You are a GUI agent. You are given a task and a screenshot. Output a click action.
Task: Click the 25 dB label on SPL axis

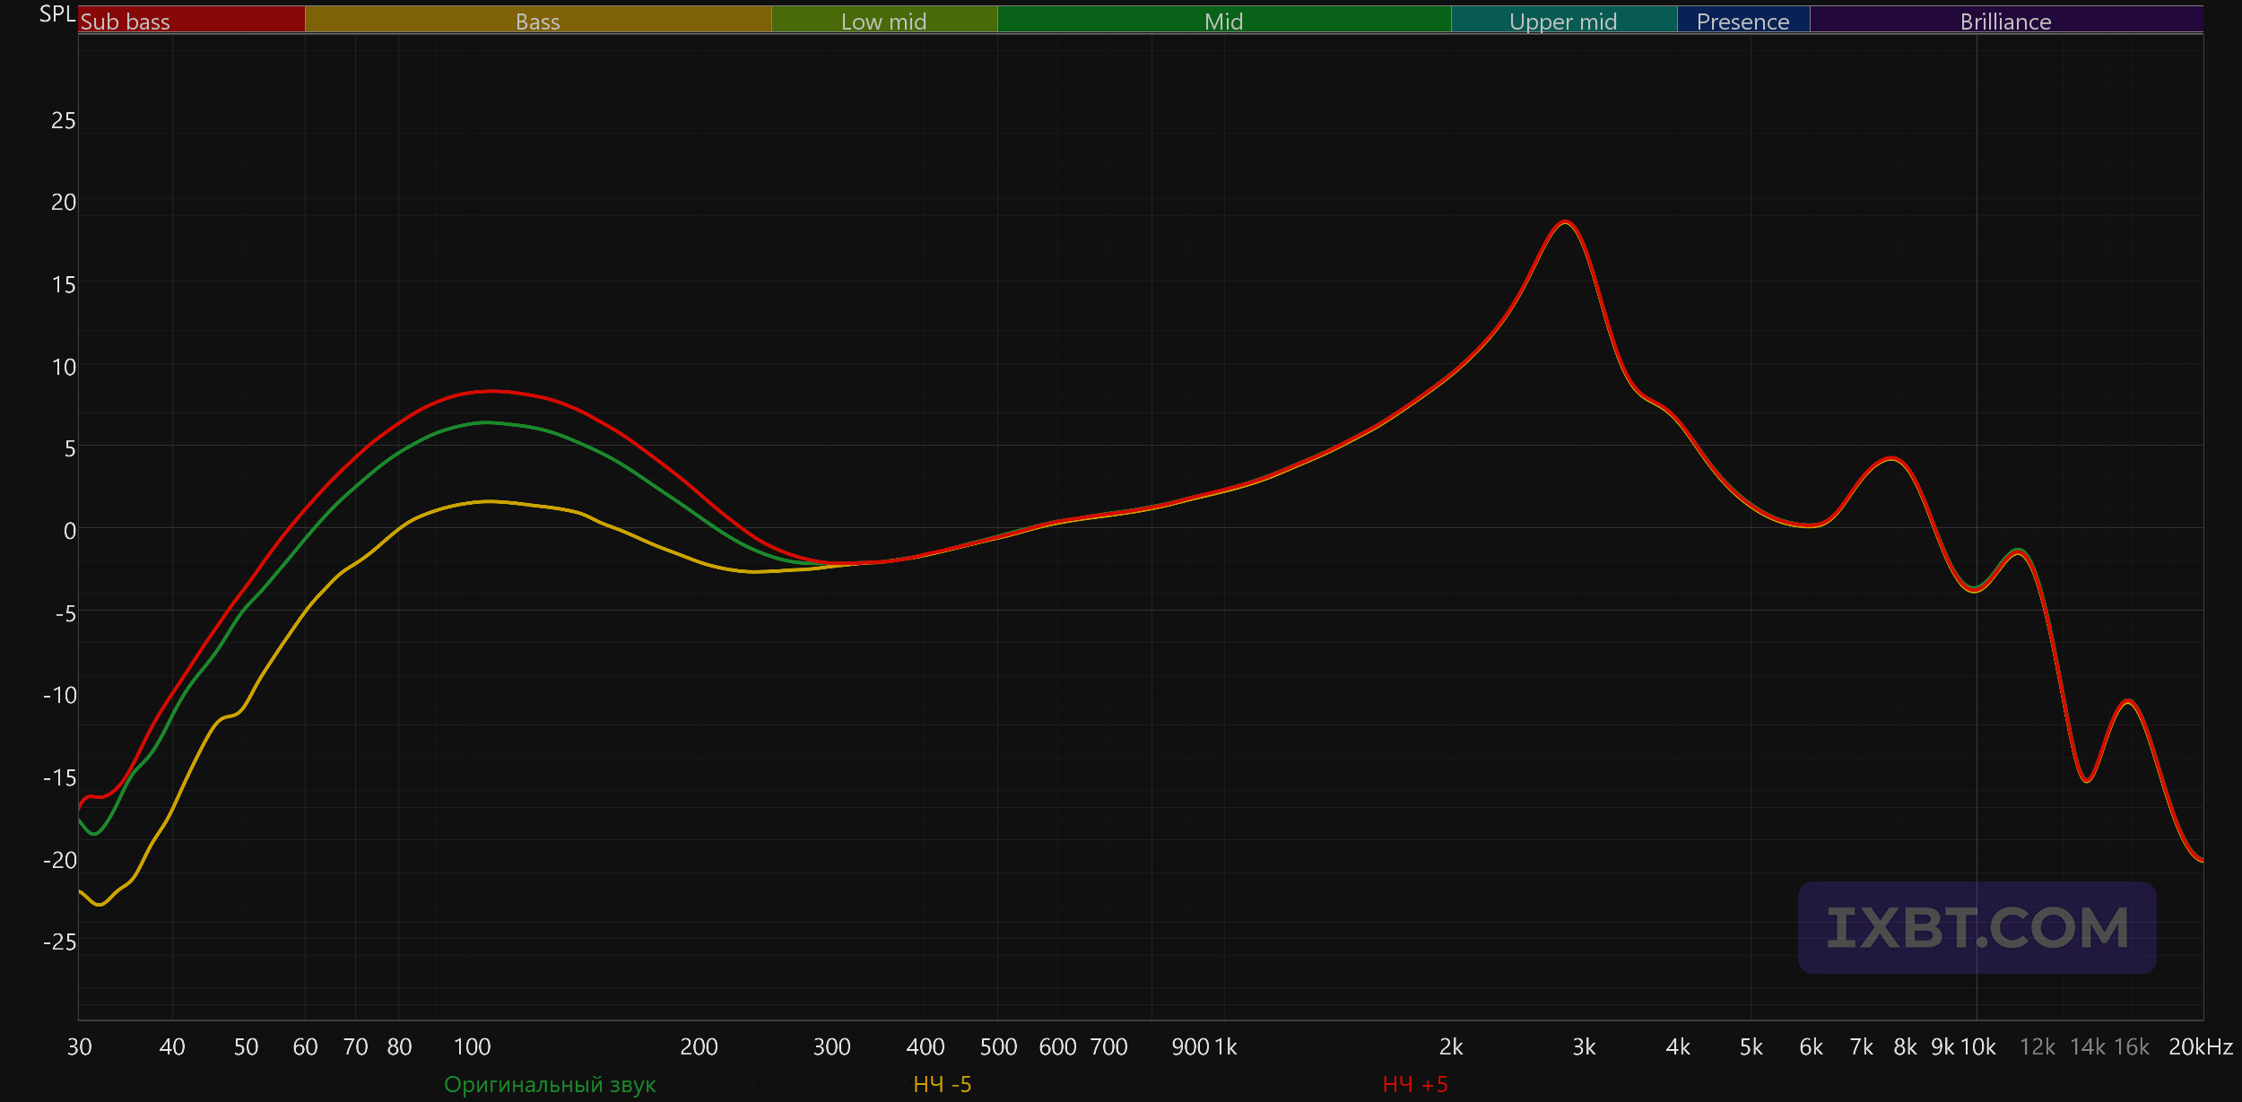[63, 120]
